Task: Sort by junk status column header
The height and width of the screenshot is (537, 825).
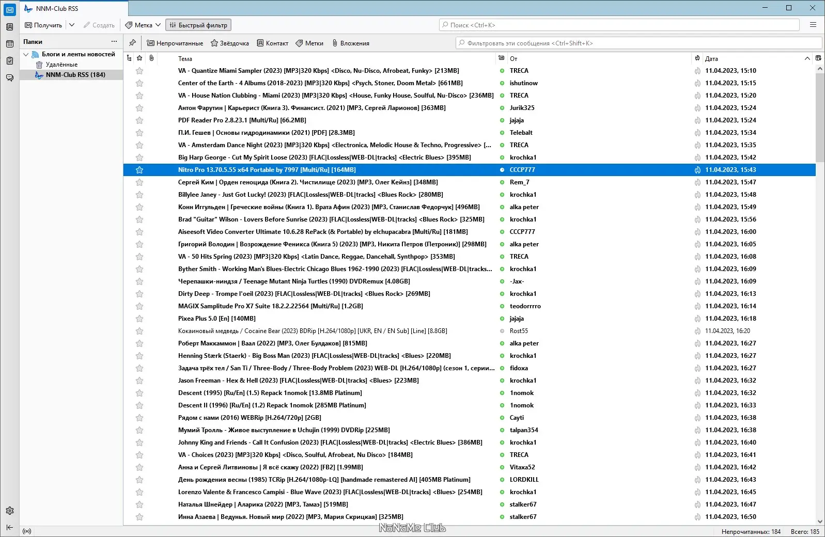Action: click(x=697, y=58)
